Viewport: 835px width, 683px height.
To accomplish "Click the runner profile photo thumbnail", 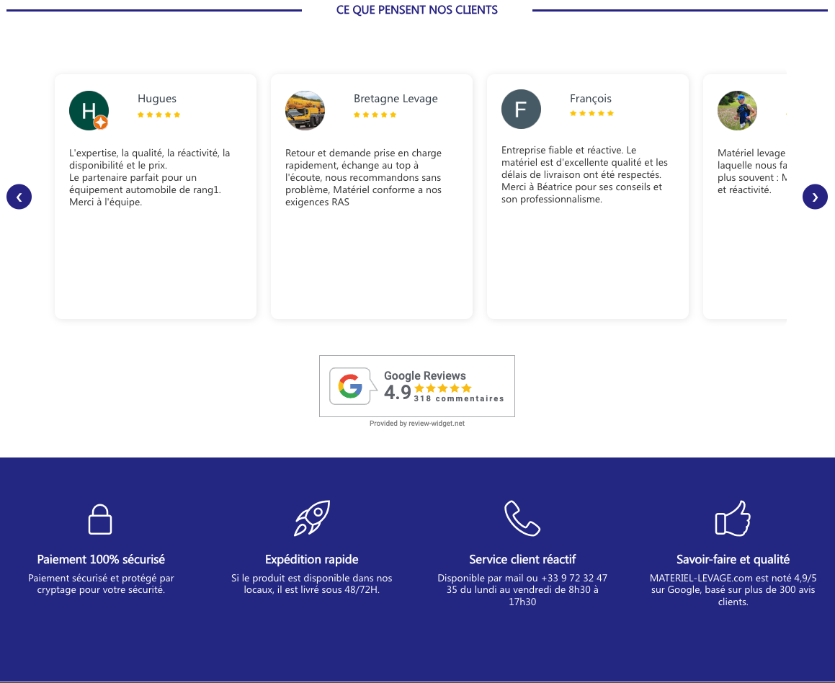I will pyautogui.click(x=738, y=111).
